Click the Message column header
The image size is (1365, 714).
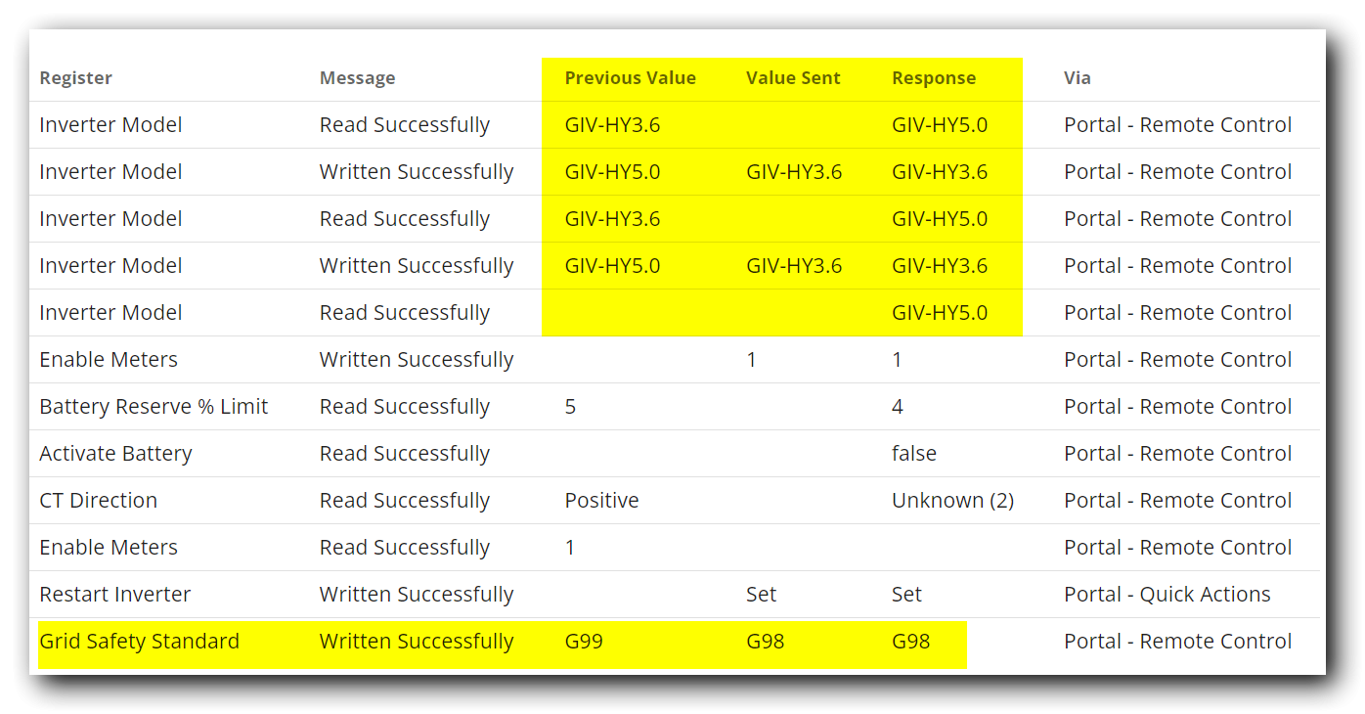click(x=358, y=78)
